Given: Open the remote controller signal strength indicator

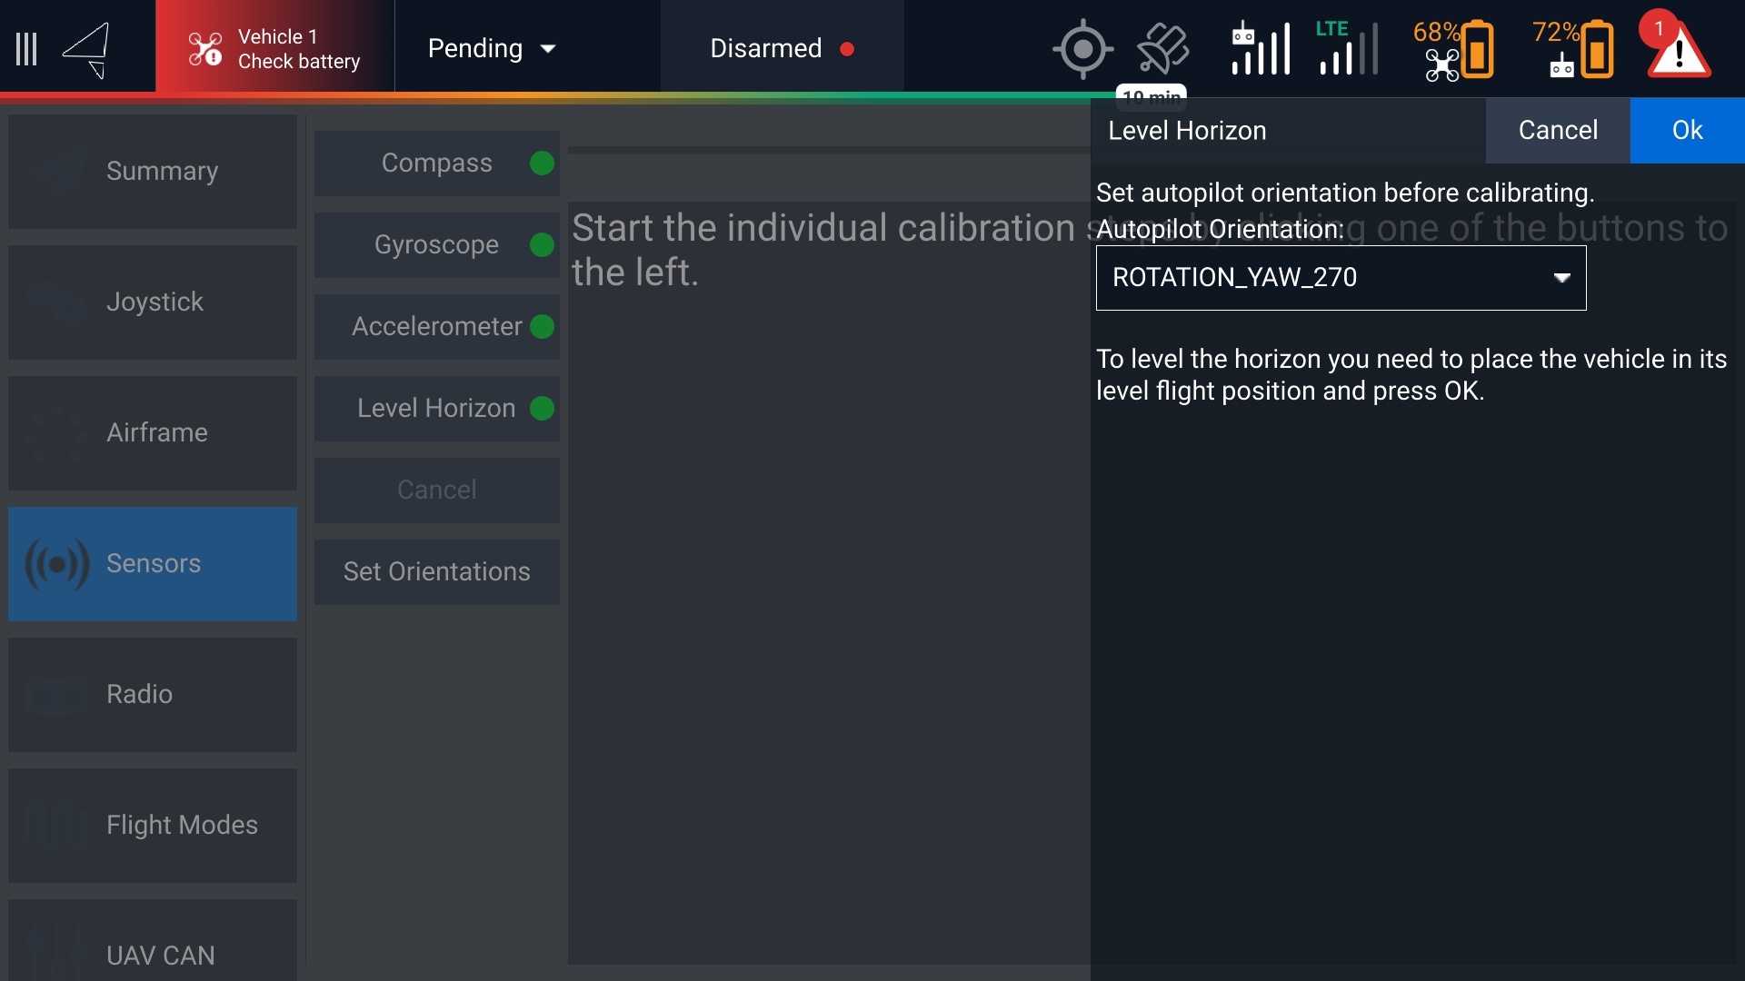Looking at the screenshot, I should [x=1261, y=49].
